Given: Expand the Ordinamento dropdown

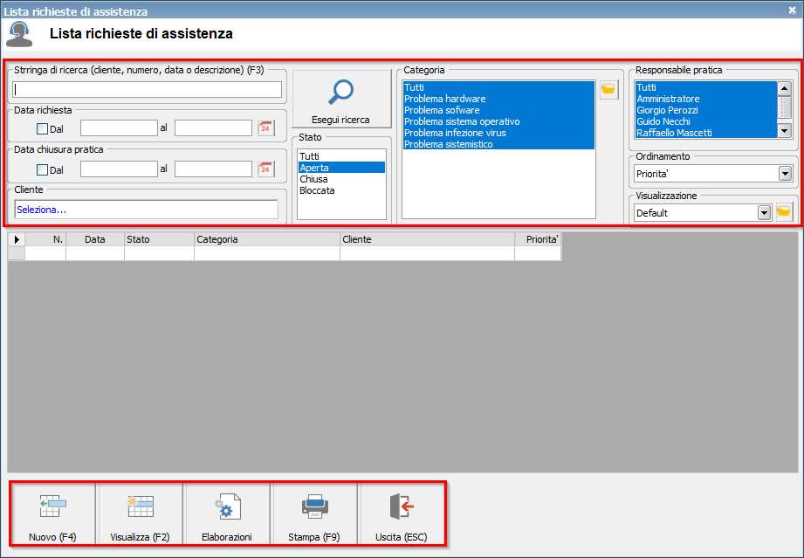Looking at the screenshot, I should 784,174.
